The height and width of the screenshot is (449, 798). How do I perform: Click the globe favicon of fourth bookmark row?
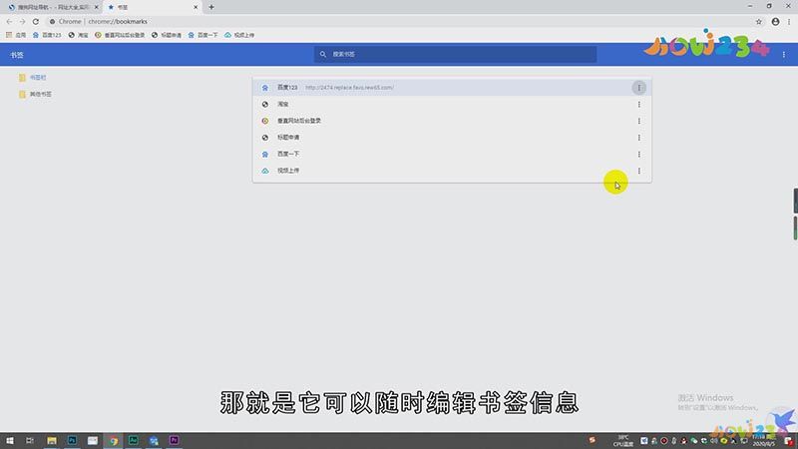265,138
